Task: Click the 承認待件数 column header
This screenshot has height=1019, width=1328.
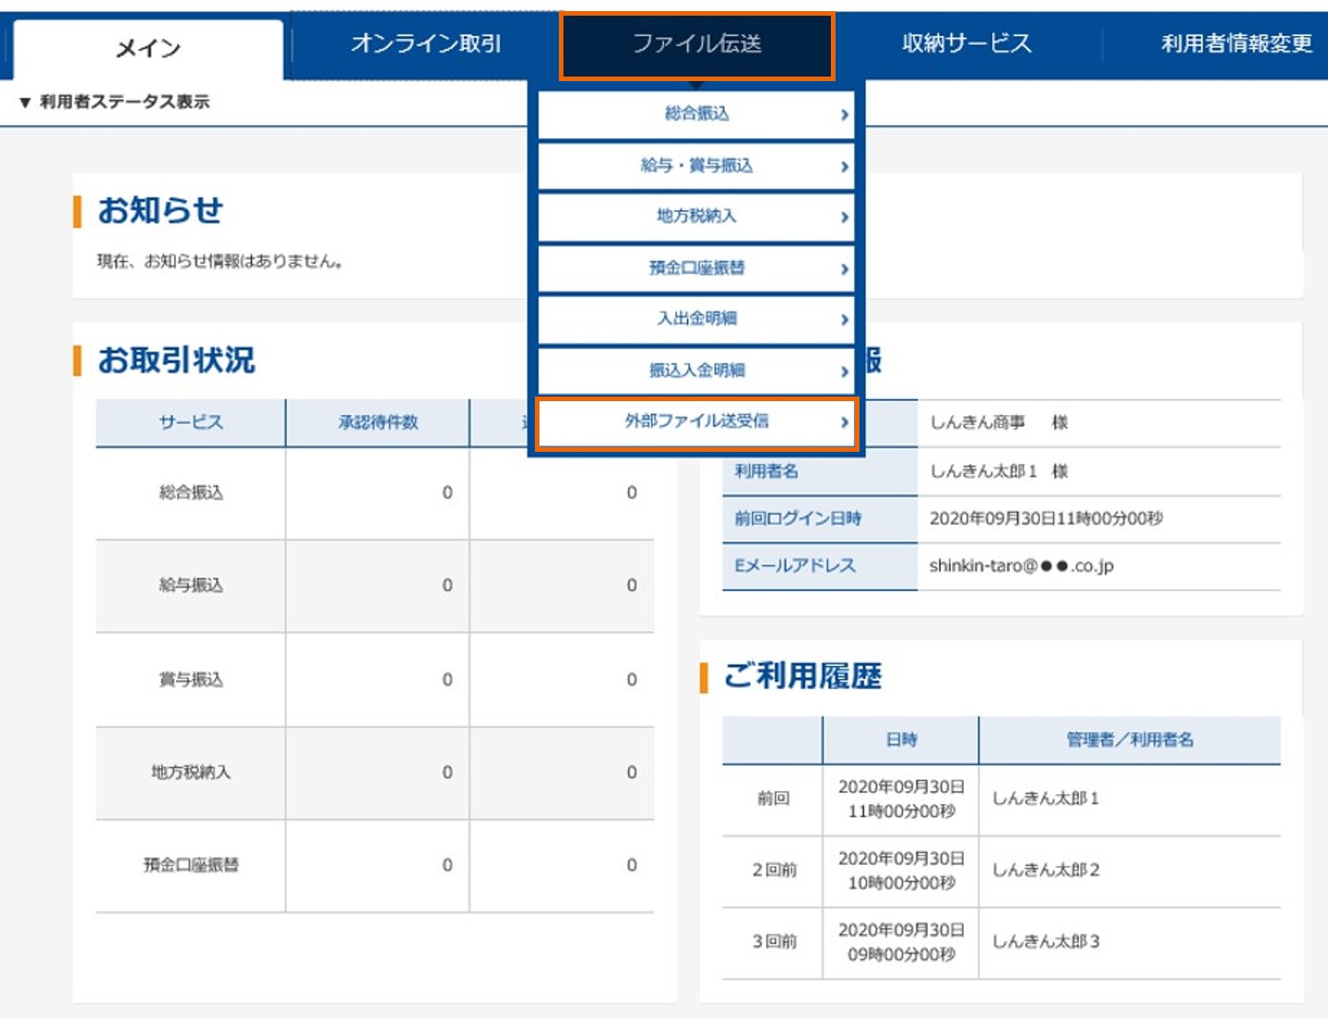Action: 377,422
